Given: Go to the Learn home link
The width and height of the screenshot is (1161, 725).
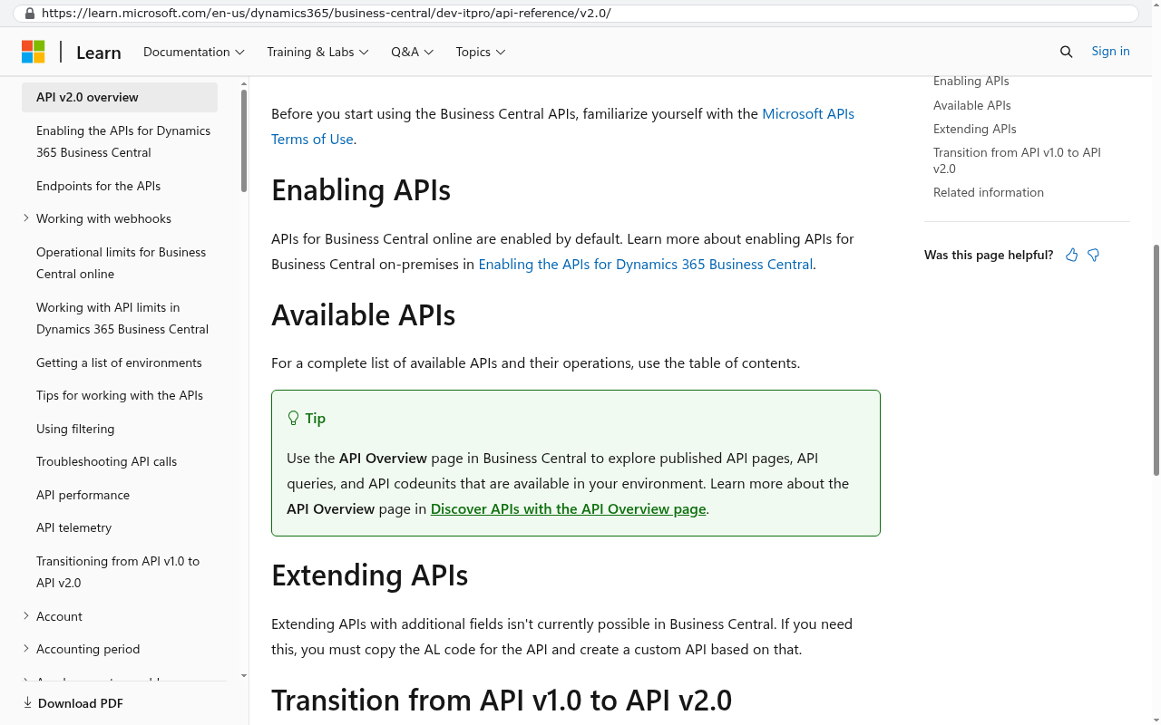Looking at the screenshot, I should coord(99,53).
